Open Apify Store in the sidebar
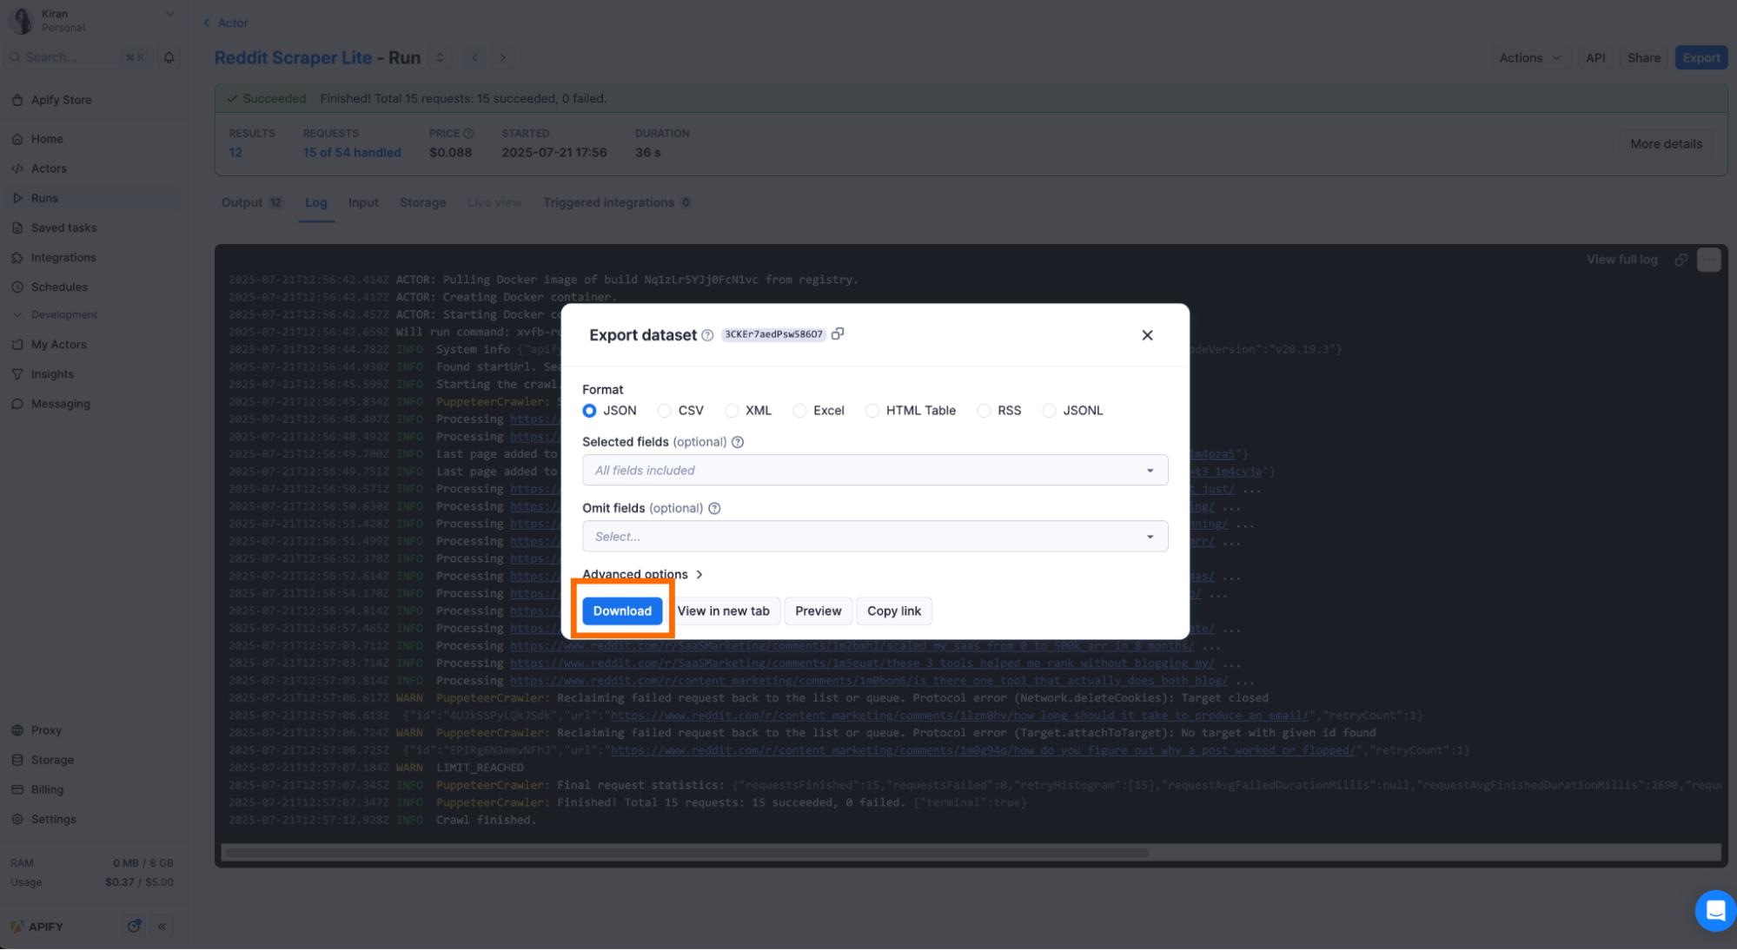The image size is (1737, 950). (x=61, y=100)
